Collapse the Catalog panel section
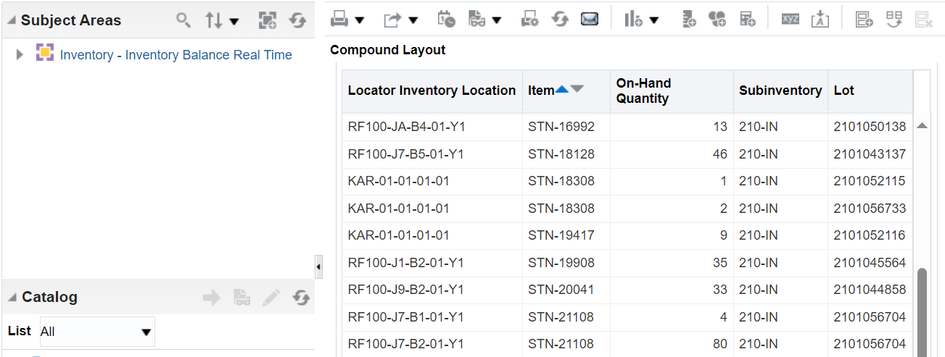Image resolution: width=945 pixels, height=357 pixels. (x=12, y=297)
